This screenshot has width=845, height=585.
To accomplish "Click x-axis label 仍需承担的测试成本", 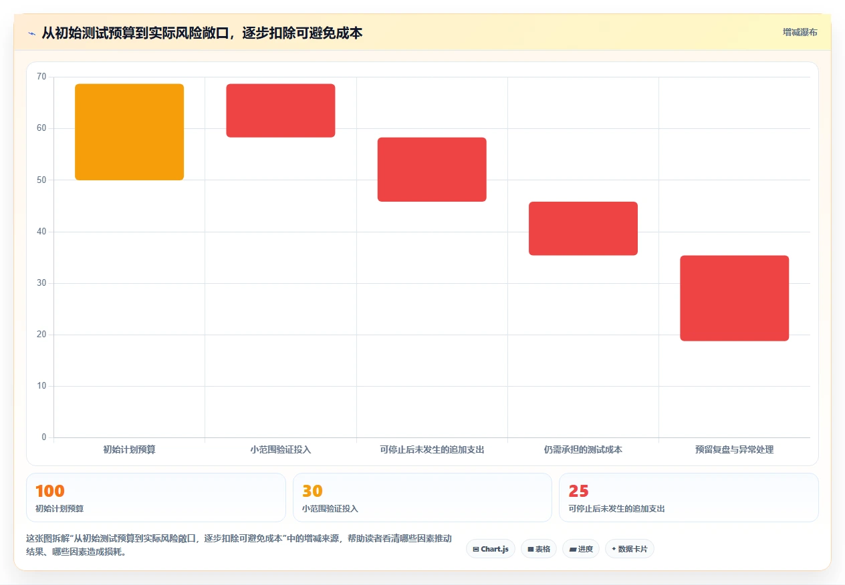I will click(x=583, y=450).
